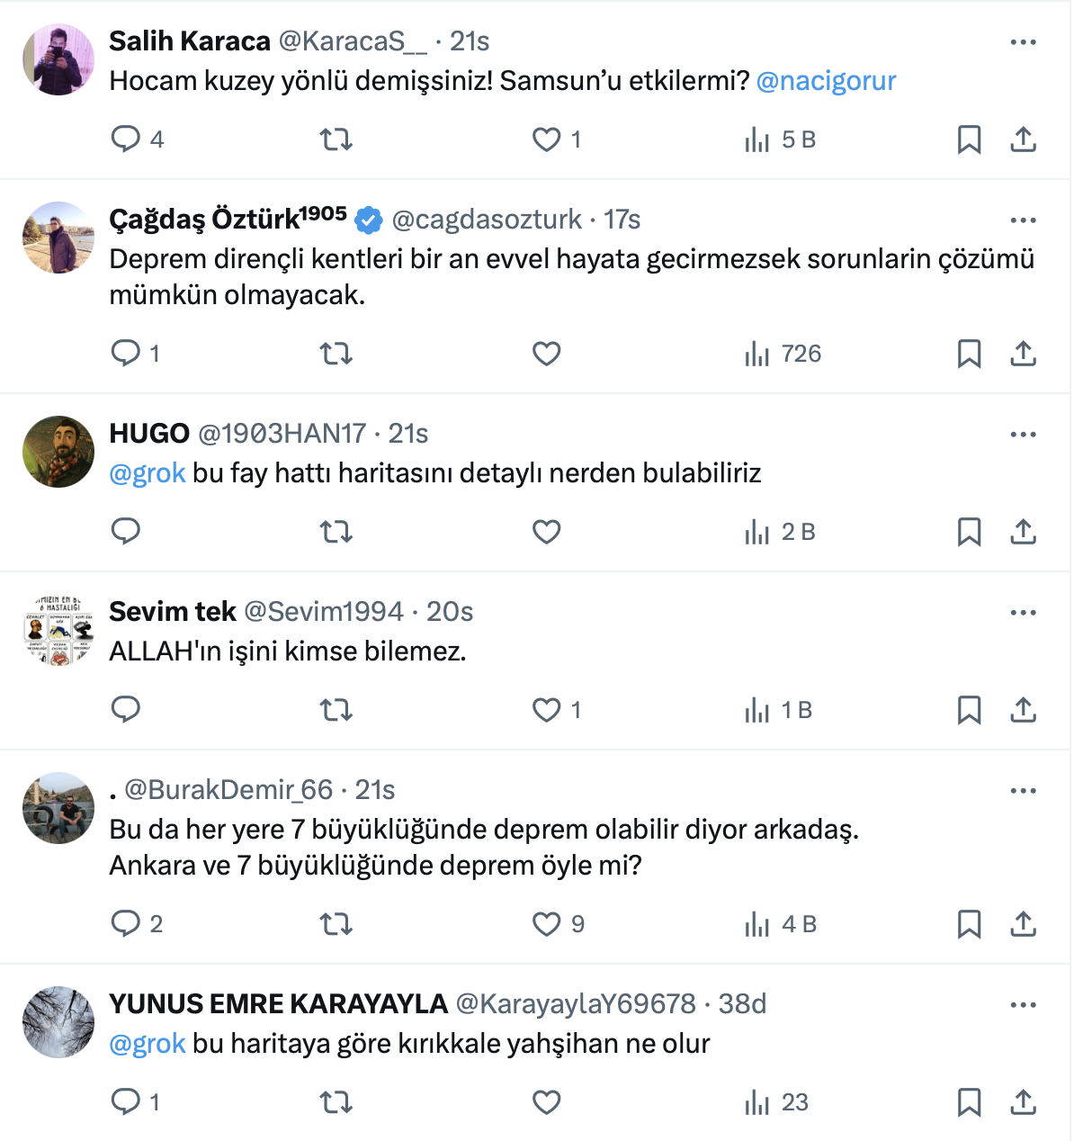The height and width of the screenshot is (1141, 1083).
Task: Bookmark Sevim tek's tweet
Action: pos(969,710)
